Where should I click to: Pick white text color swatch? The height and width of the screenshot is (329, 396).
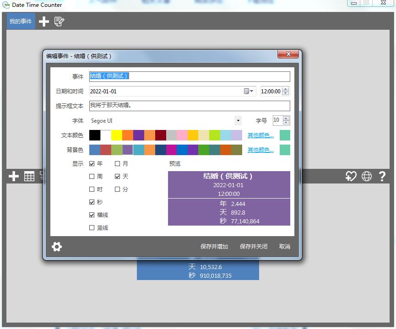click(x=106, y=135)
